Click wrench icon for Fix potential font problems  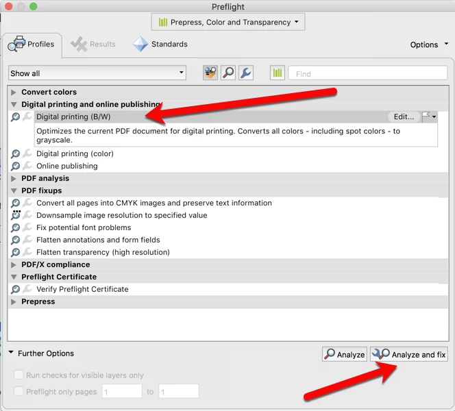pyautogui.click(x=27, y=227)
